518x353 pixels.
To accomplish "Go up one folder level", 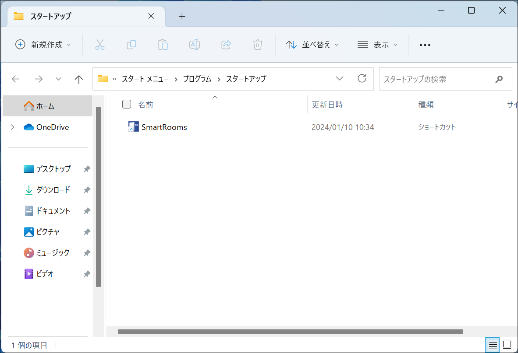I will click(x=79, y=79).
